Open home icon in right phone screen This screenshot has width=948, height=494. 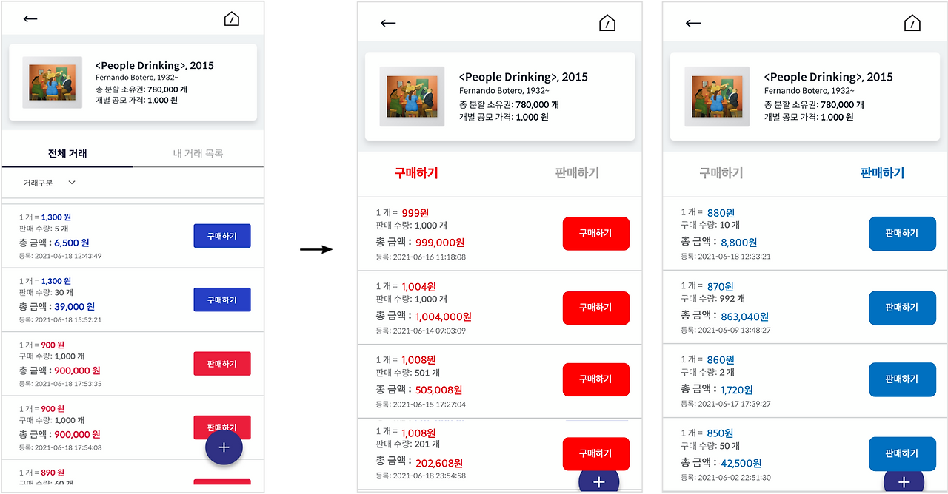[912, 23]
